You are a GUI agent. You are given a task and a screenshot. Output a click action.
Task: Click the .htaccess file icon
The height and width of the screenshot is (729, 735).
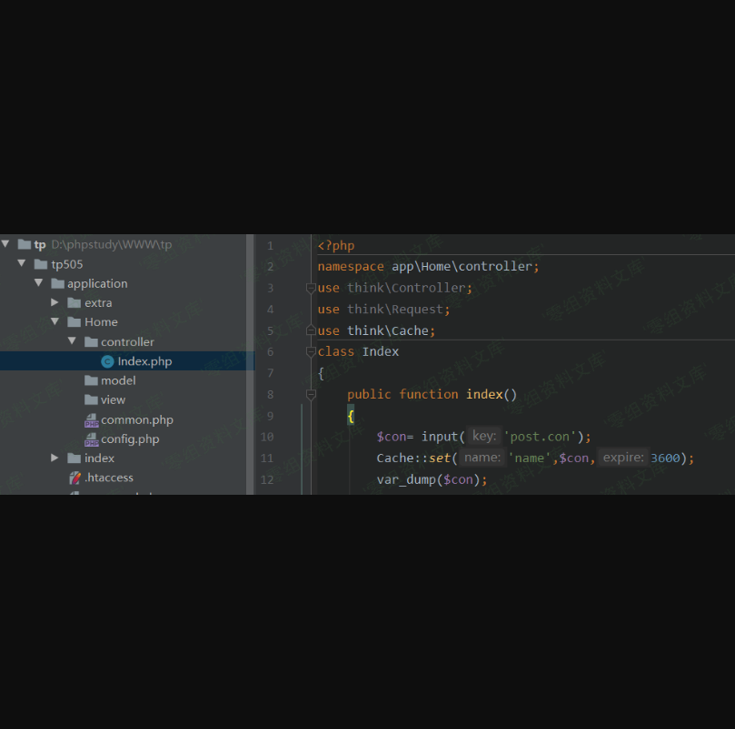pos(74,478)
